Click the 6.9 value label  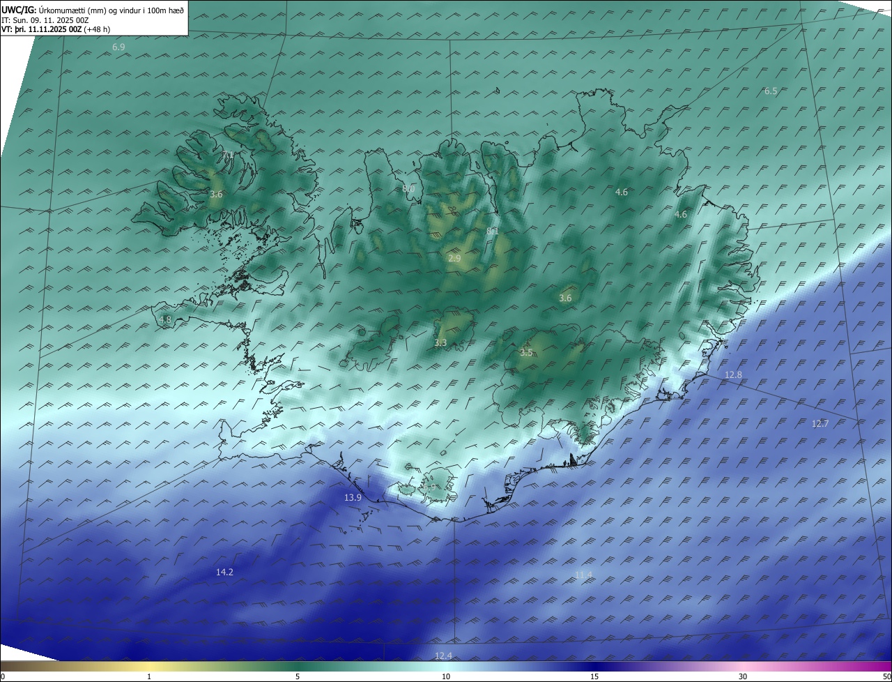pyautogui.click(x=118, y=47)
